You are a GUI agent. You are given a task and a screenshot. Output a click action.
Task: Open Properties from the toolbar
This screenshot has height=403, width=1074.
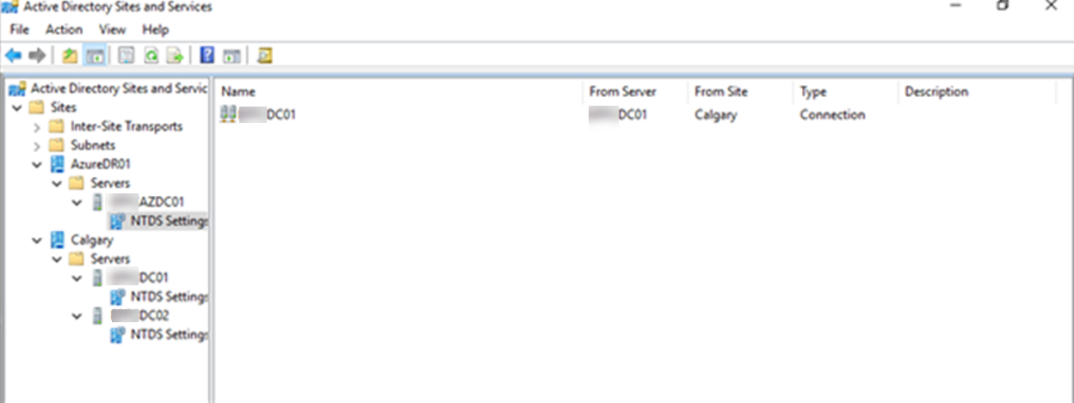tap(126, 56)
